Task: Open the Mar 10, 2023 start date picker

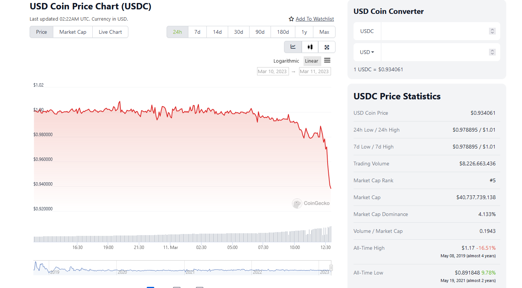Action: point(273,71)
